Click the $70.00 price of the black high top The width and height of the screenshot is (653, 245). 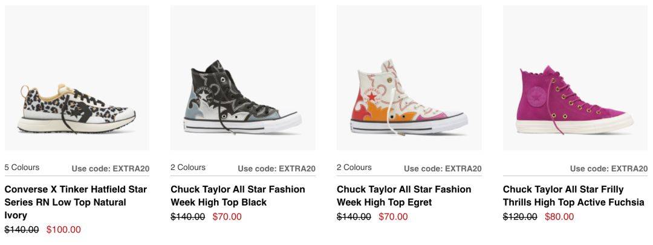click(227, 217)
